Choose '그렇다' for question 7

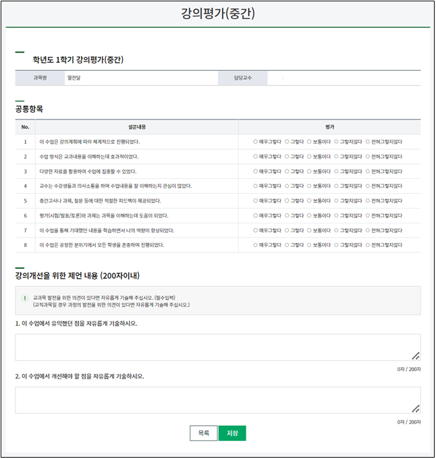tap(287, 230)
